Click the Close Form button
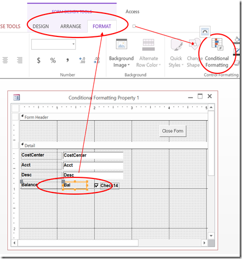Image resolution: width=242 pixels, height=259 pixels. [173, 131]
